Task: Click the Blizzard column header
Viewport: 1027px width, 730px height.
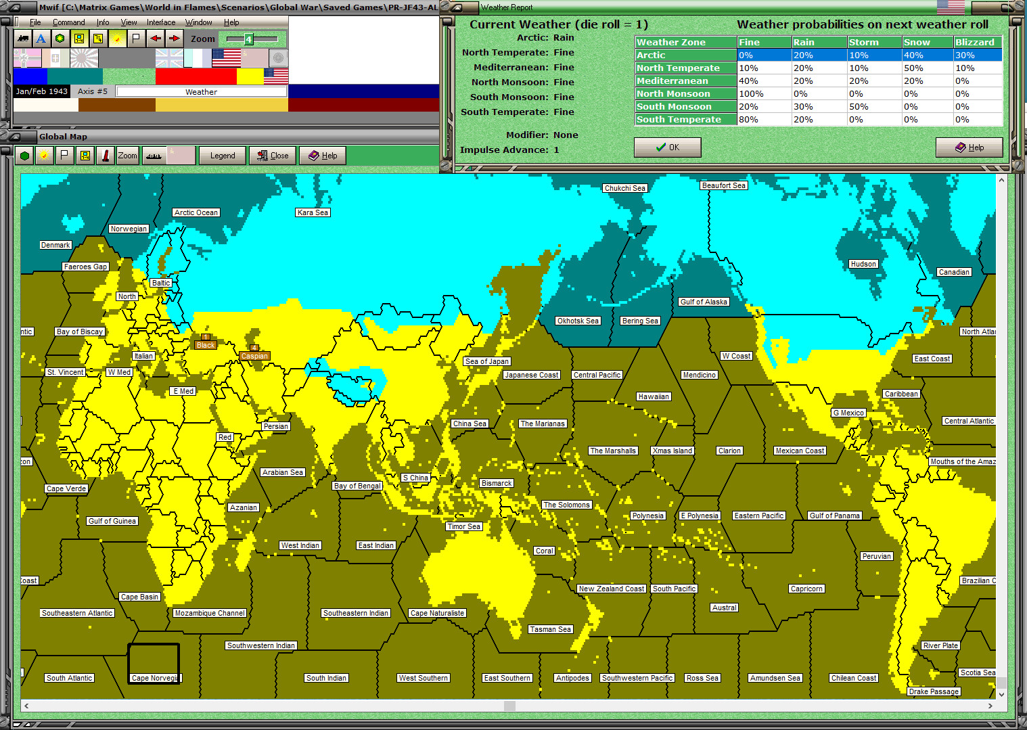Action: [978, 42]
